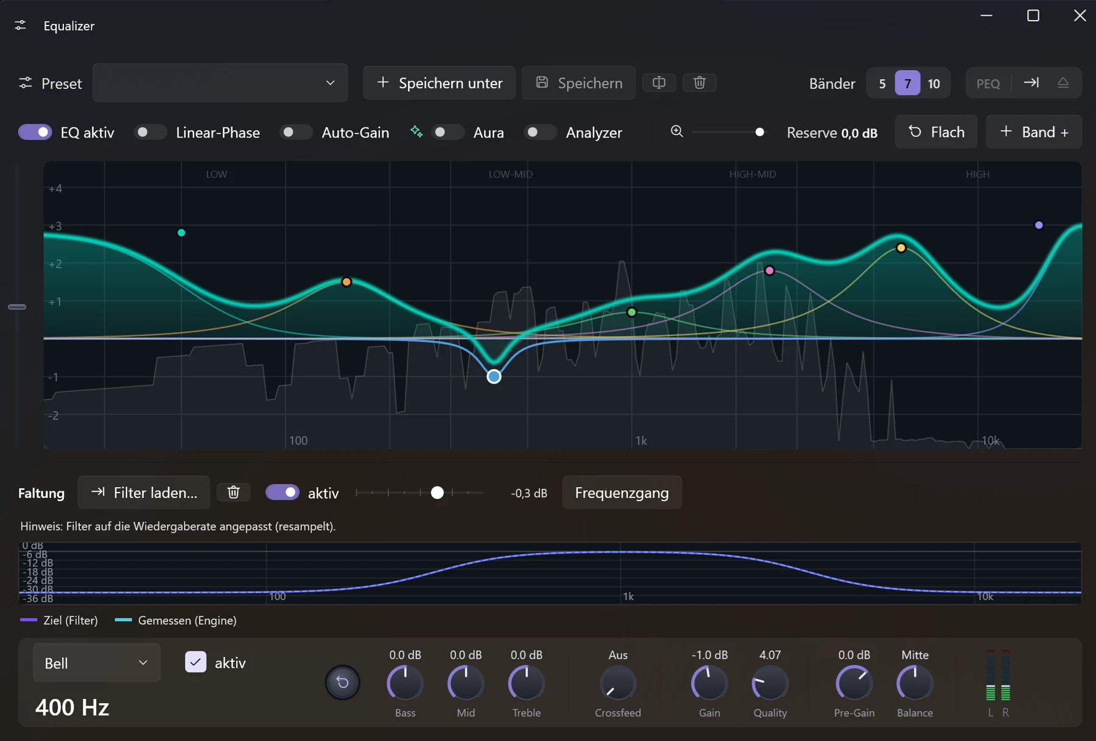Click the Reserve 0,0 dB readout
Viewport: 1096px width, 741px height.
click(832, 133)
